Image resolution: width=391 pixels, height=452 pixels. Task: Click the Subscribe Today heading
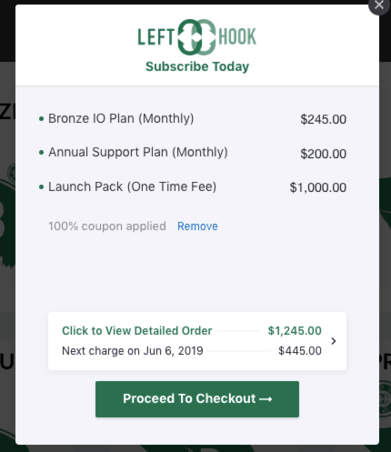(197, 66)
